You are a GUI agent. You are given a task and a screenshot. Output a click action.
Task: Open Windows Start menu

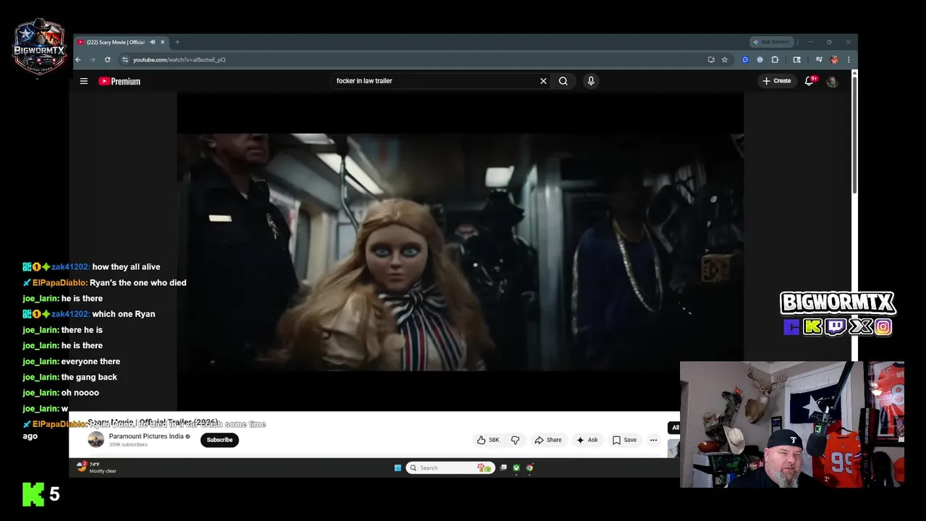coord(398,467)
